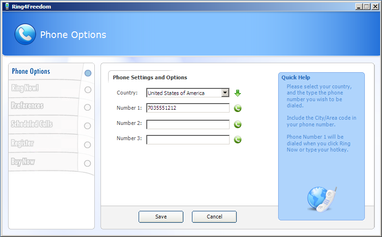Open the Preferences section

[x=27, y=105]
